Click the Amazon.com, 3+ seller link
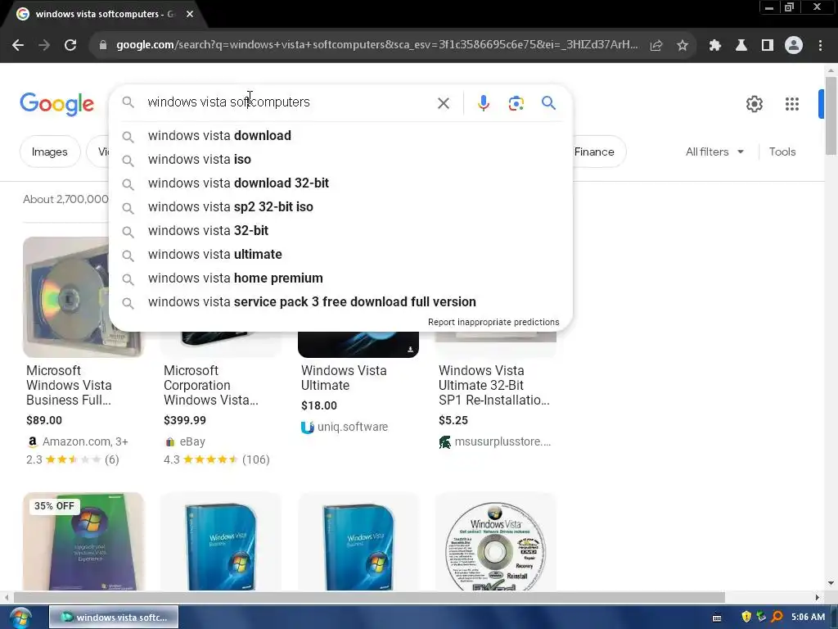Image resolution: width=838 pixels, height=629 pixels. (85, 441)
